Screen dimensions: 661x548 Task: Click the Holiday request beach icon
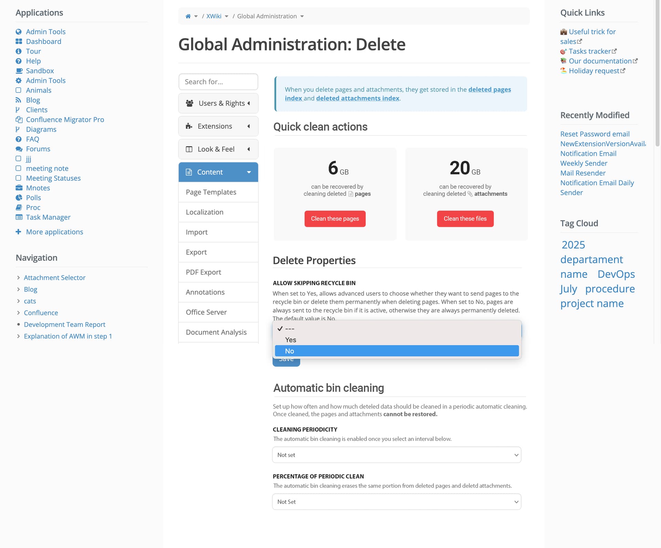tap(563, 70)
